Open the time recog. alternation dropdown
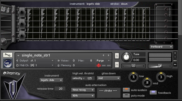This screenshot has width=182, height=101. pyautogui.click(x=83, y=90)
